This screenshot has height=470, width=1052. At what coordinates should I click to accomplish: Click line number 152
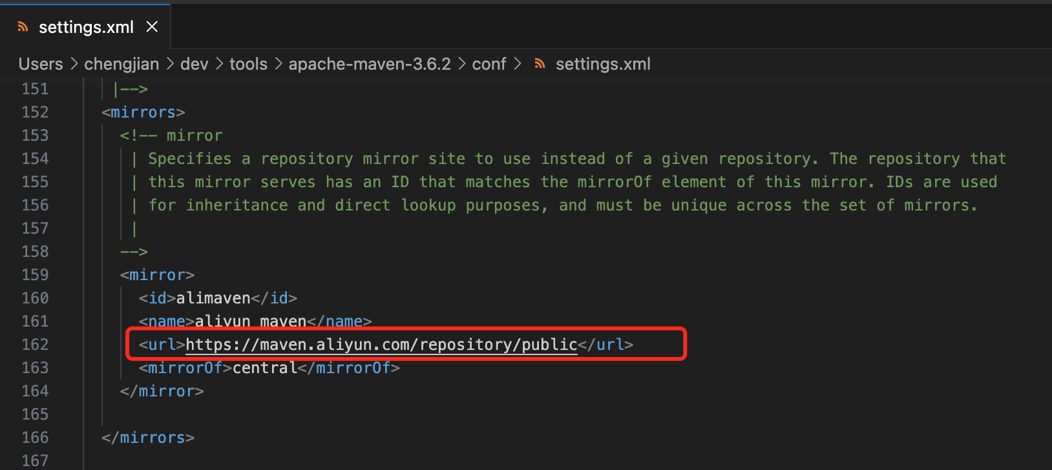[35, 112]
